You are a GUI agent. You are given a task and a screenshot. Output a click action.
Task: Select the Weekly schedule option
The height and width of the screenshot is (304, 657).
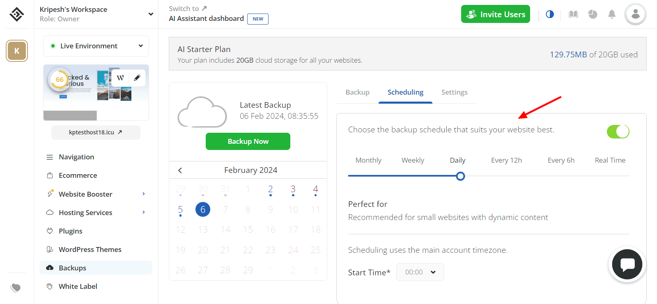tap(413, 160)
